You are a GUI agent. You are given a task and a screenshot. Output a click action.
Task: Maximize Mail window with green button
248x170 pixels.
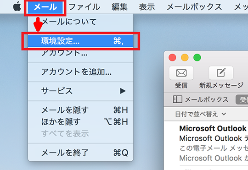point(197,57)
